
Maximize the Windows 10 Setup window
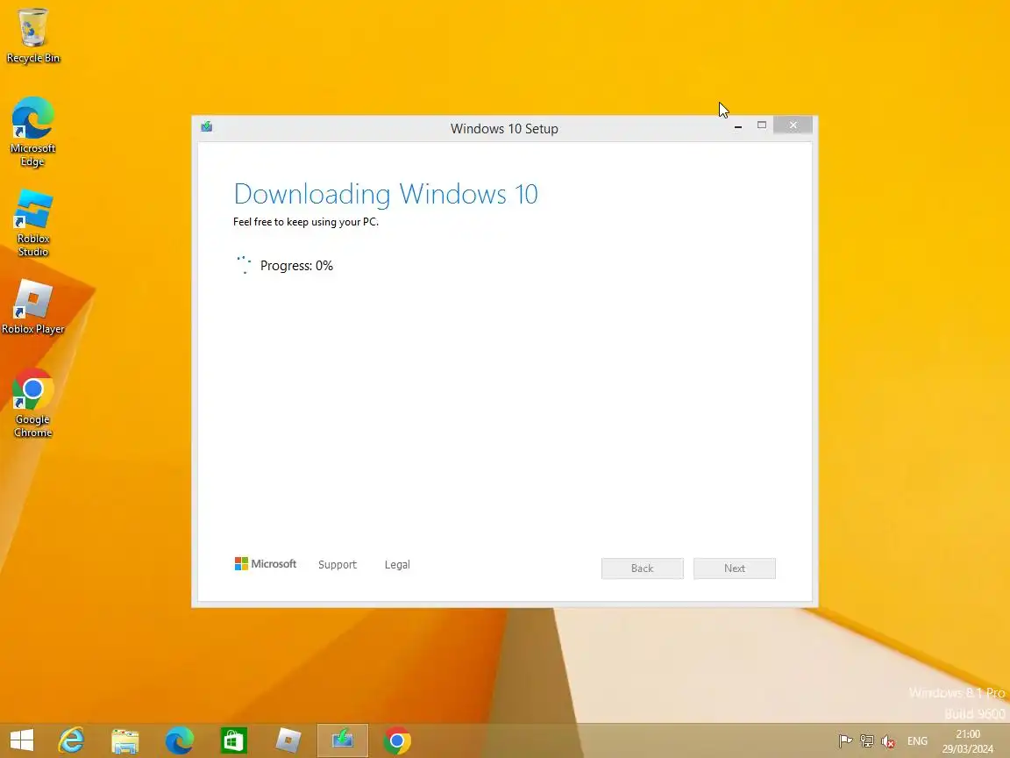pos(761,125)
